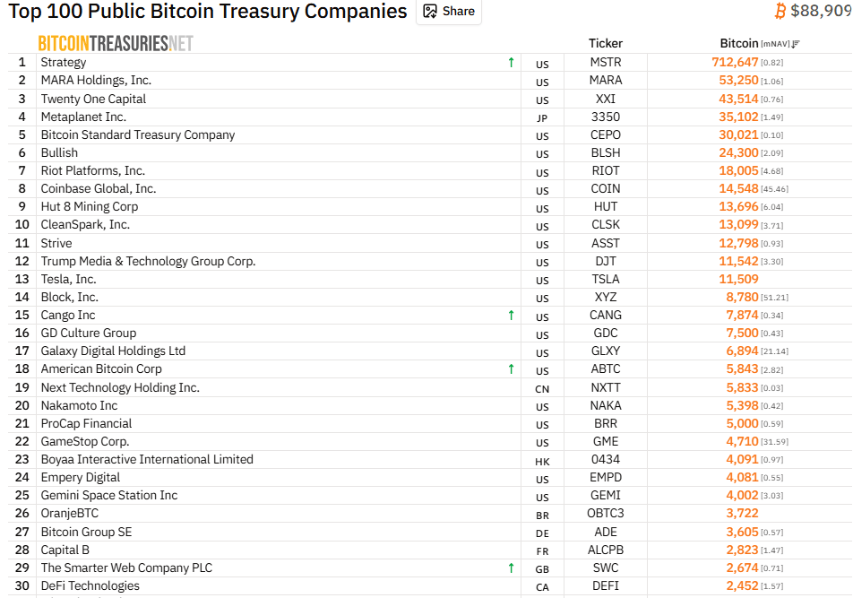Open the Strategy company entry
Screen dimensions: 853x598
click(63, 63)
